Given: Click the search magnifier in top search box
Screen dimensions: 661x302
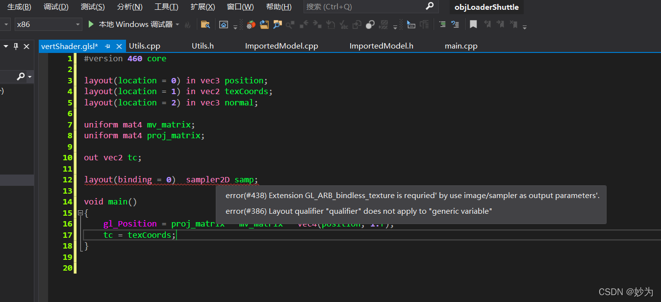Looking at the screenshot, I should pyautogui.click(x=430, y=6).
